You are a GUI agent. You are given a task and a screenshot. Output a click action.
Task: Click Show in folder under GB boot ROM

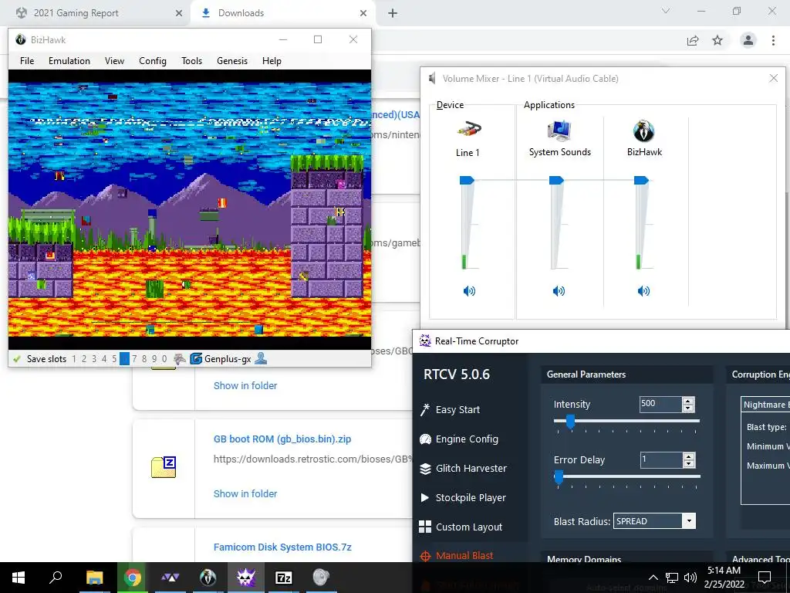coord(245,493)
